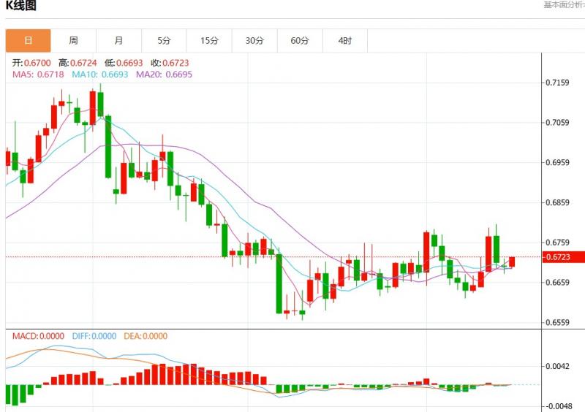Screen dimensions: 585x412
Task: Click the 0.0042 MACD axis label
Action: pyautogui.click(x=557, y=366)
